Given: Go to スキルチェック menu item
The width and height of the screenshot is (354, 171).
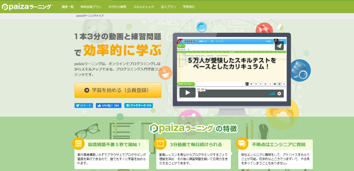Looking at the screenshot, I should (143, 7).
